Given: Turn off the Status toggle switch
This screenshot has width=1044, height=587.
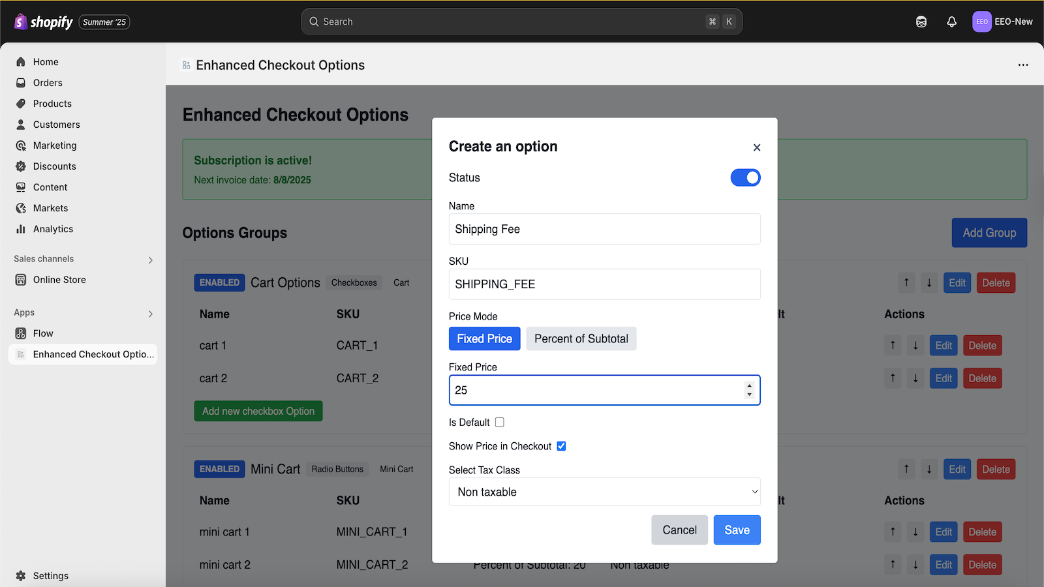Looking at the screenshot, I should click(x=745, y=177).
